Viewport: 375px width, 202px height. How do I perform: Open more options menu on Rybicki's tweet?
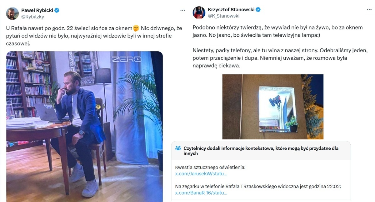coord(182,10)
